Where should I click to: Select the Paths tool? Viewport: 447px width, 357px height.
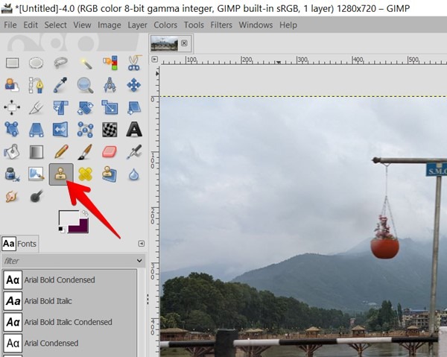click(x=36, y=85)
